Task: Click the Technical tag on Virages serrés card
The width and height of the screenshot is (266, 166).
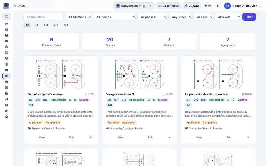Action: [113, 122]
